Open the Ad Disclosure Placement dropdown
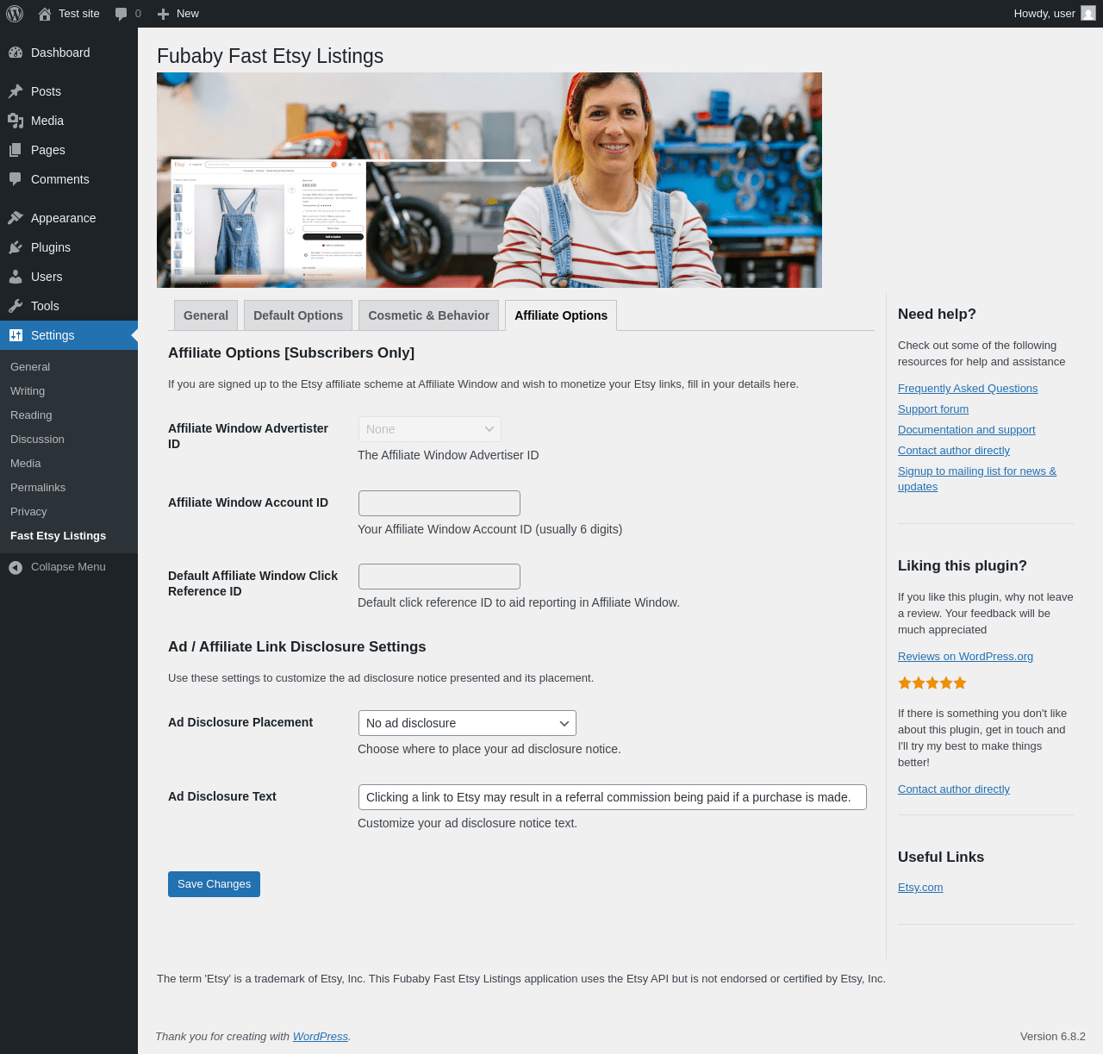The height and width of the screenshot is (1054, 1103). (467, 723)
